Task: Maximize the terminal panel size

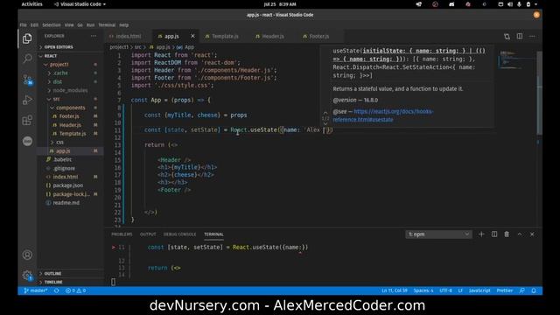Action: pos(520,234)
